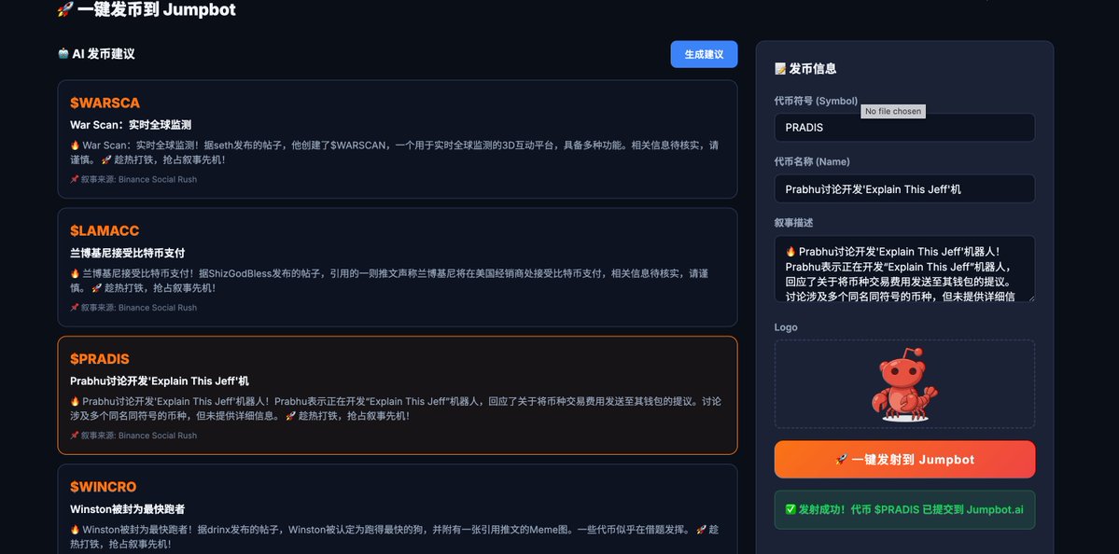The height and width of the screenshot is (554, 1119).
Task: Click the No file chosen tooltip label
Action: pyautogui.click(x=893, y=111)
